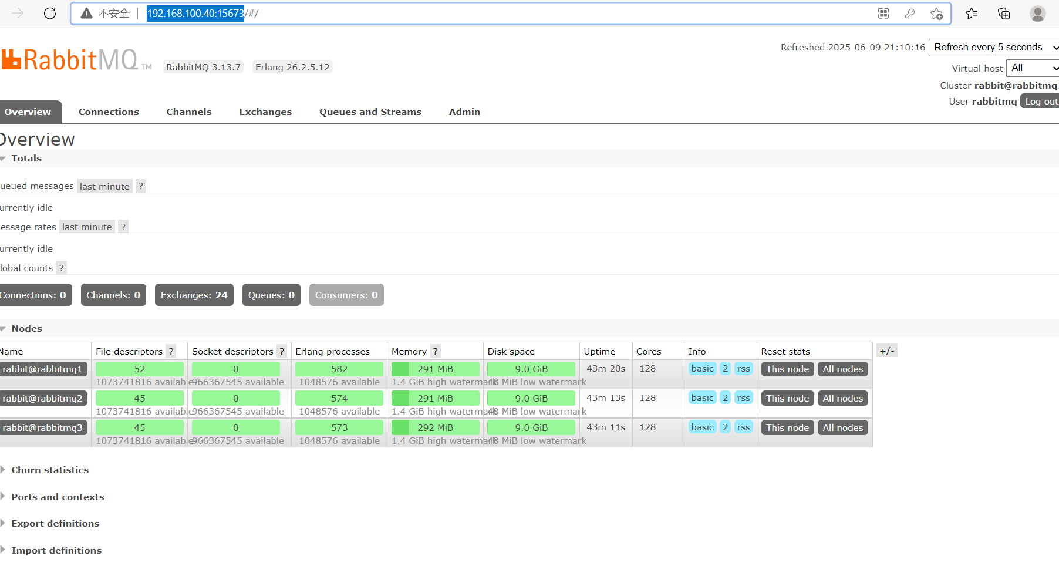
Task: Open the Refresh every 5 seconds dropdown
Action: tap(994, 48)
